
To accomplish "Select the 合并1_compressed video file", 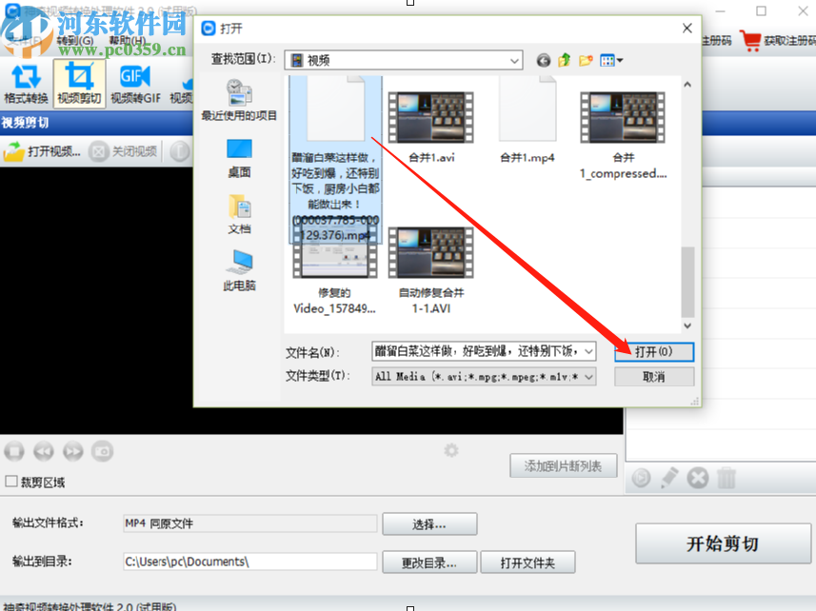I will [623, 135].
